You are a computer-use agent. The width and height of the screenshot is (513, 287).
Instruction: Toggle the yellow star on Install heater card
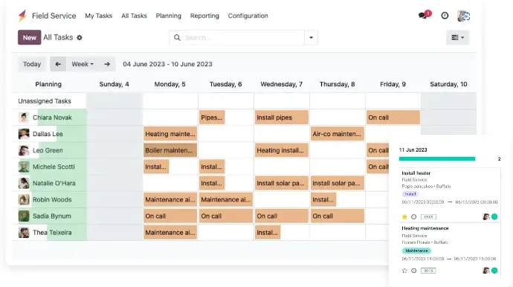point(404,216)
